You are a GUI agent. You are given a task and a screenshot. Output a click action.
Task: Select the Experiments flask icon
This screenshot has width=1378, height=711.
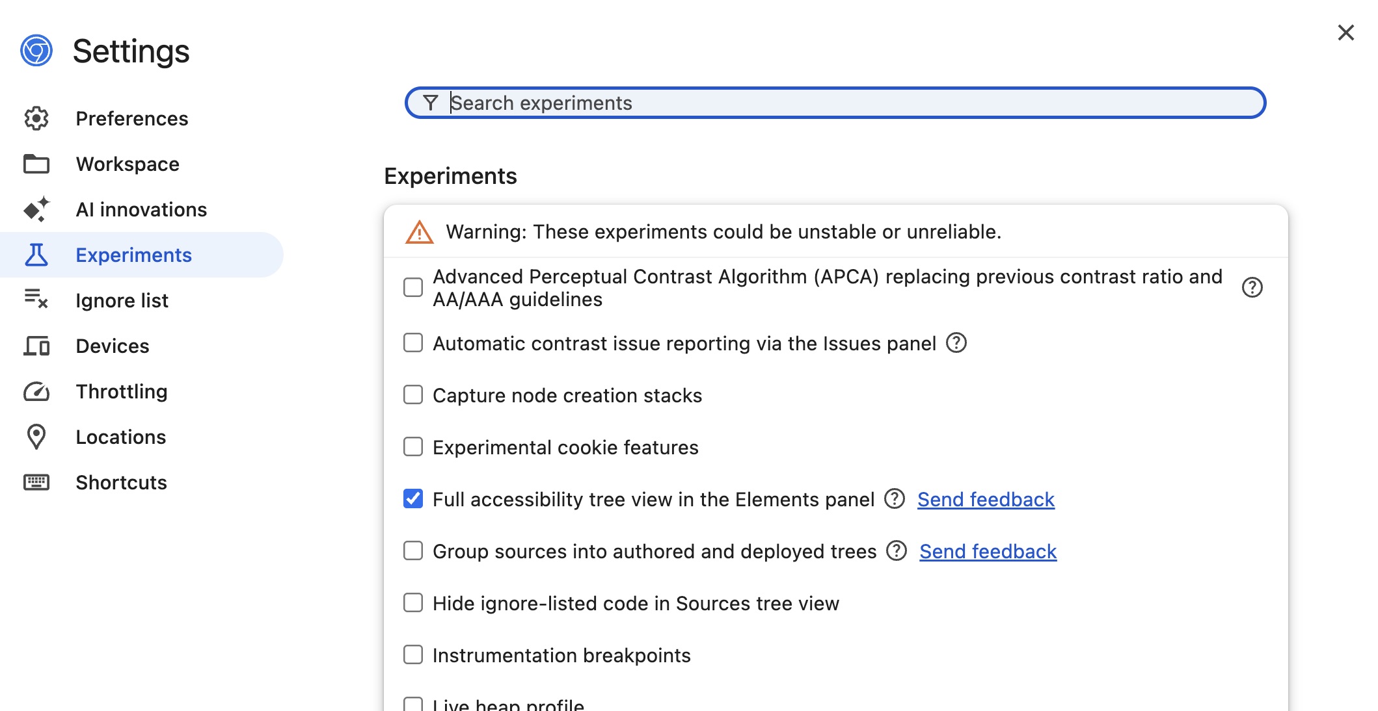pyautogui.click(x=37, y=255)
